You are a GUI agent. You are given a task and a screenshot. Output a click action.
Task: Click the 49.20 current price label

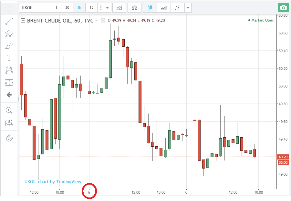click(283, 157)
